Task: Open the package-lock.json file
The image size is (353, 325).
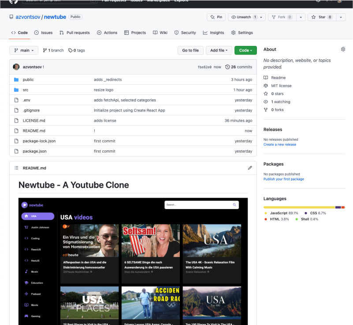Action: pyautogui.click(x=39, y=141)
